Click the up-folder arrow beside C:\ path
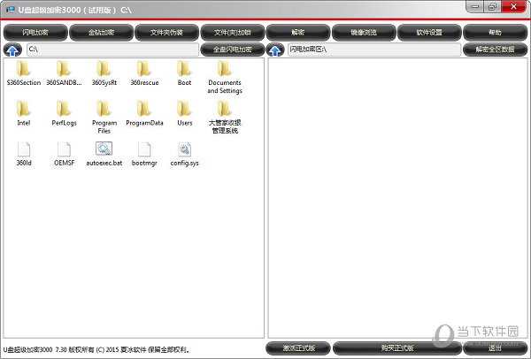The height and width of the screenshot is (359, 531). click(x=13, y=50)
